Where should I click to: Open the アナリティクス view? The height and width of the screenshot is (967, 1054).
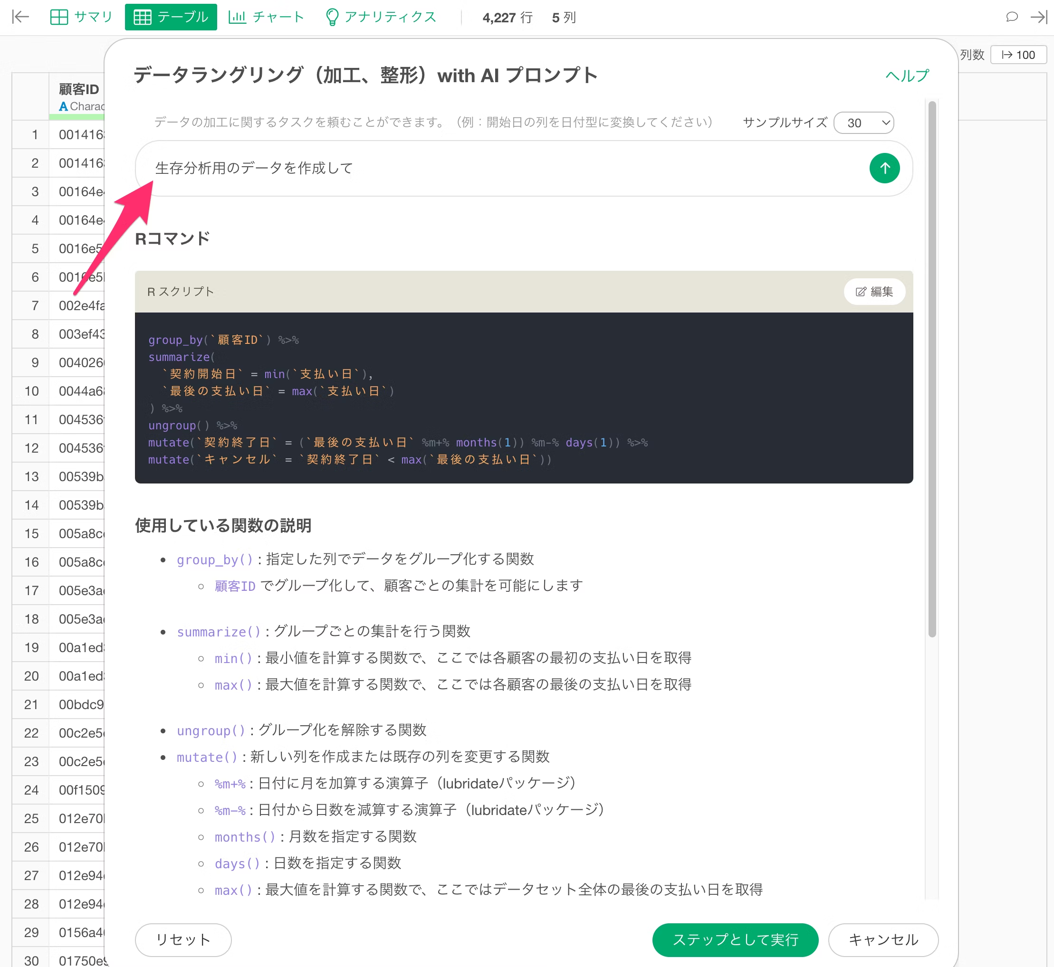click(381, 17)
